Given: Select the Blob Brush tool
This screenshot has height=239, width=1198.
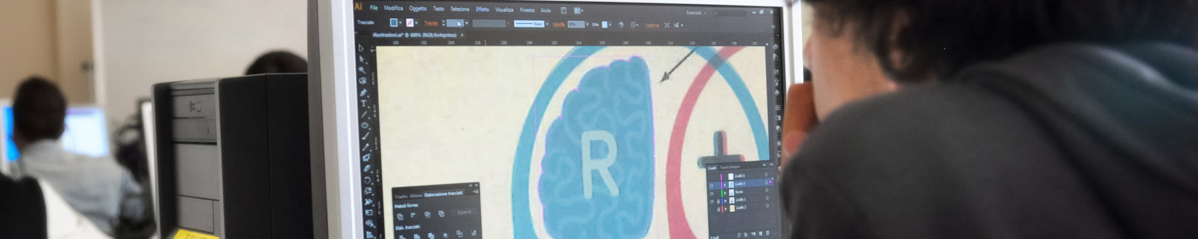Looking at the screenshot, I should coord(366,157).
